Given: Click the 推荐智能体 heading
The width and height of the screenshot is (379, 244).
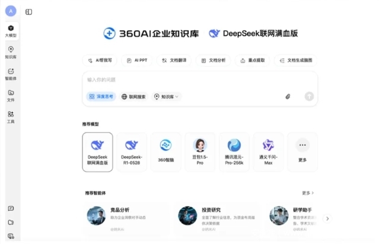Looking at the screenshot, I should [95, 193].
